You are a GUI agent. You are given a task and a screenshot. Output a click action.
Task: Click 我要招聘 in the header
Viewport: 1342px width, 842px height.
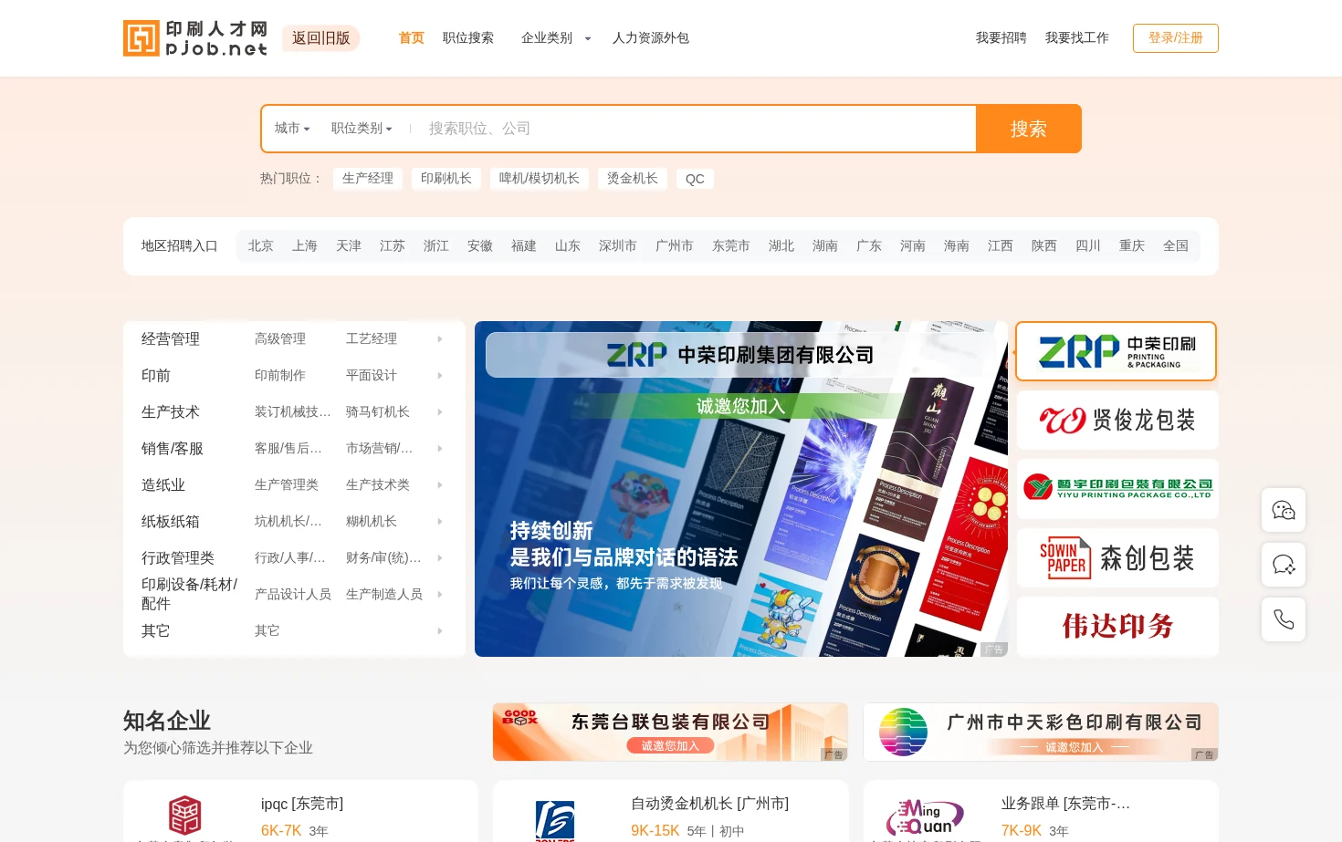1001,38
